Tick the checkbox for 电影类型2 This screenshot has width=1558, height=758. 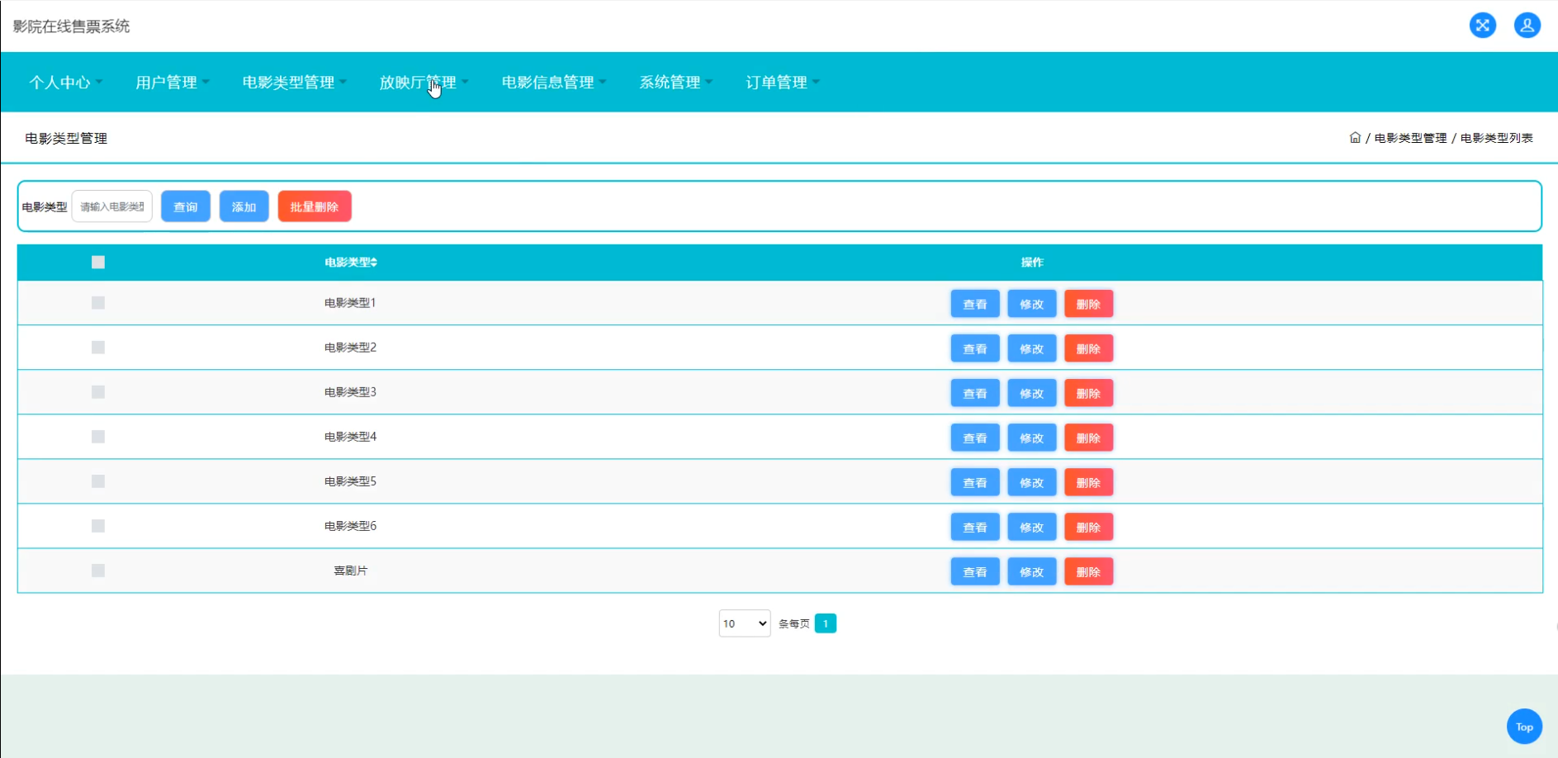(98, 348)
